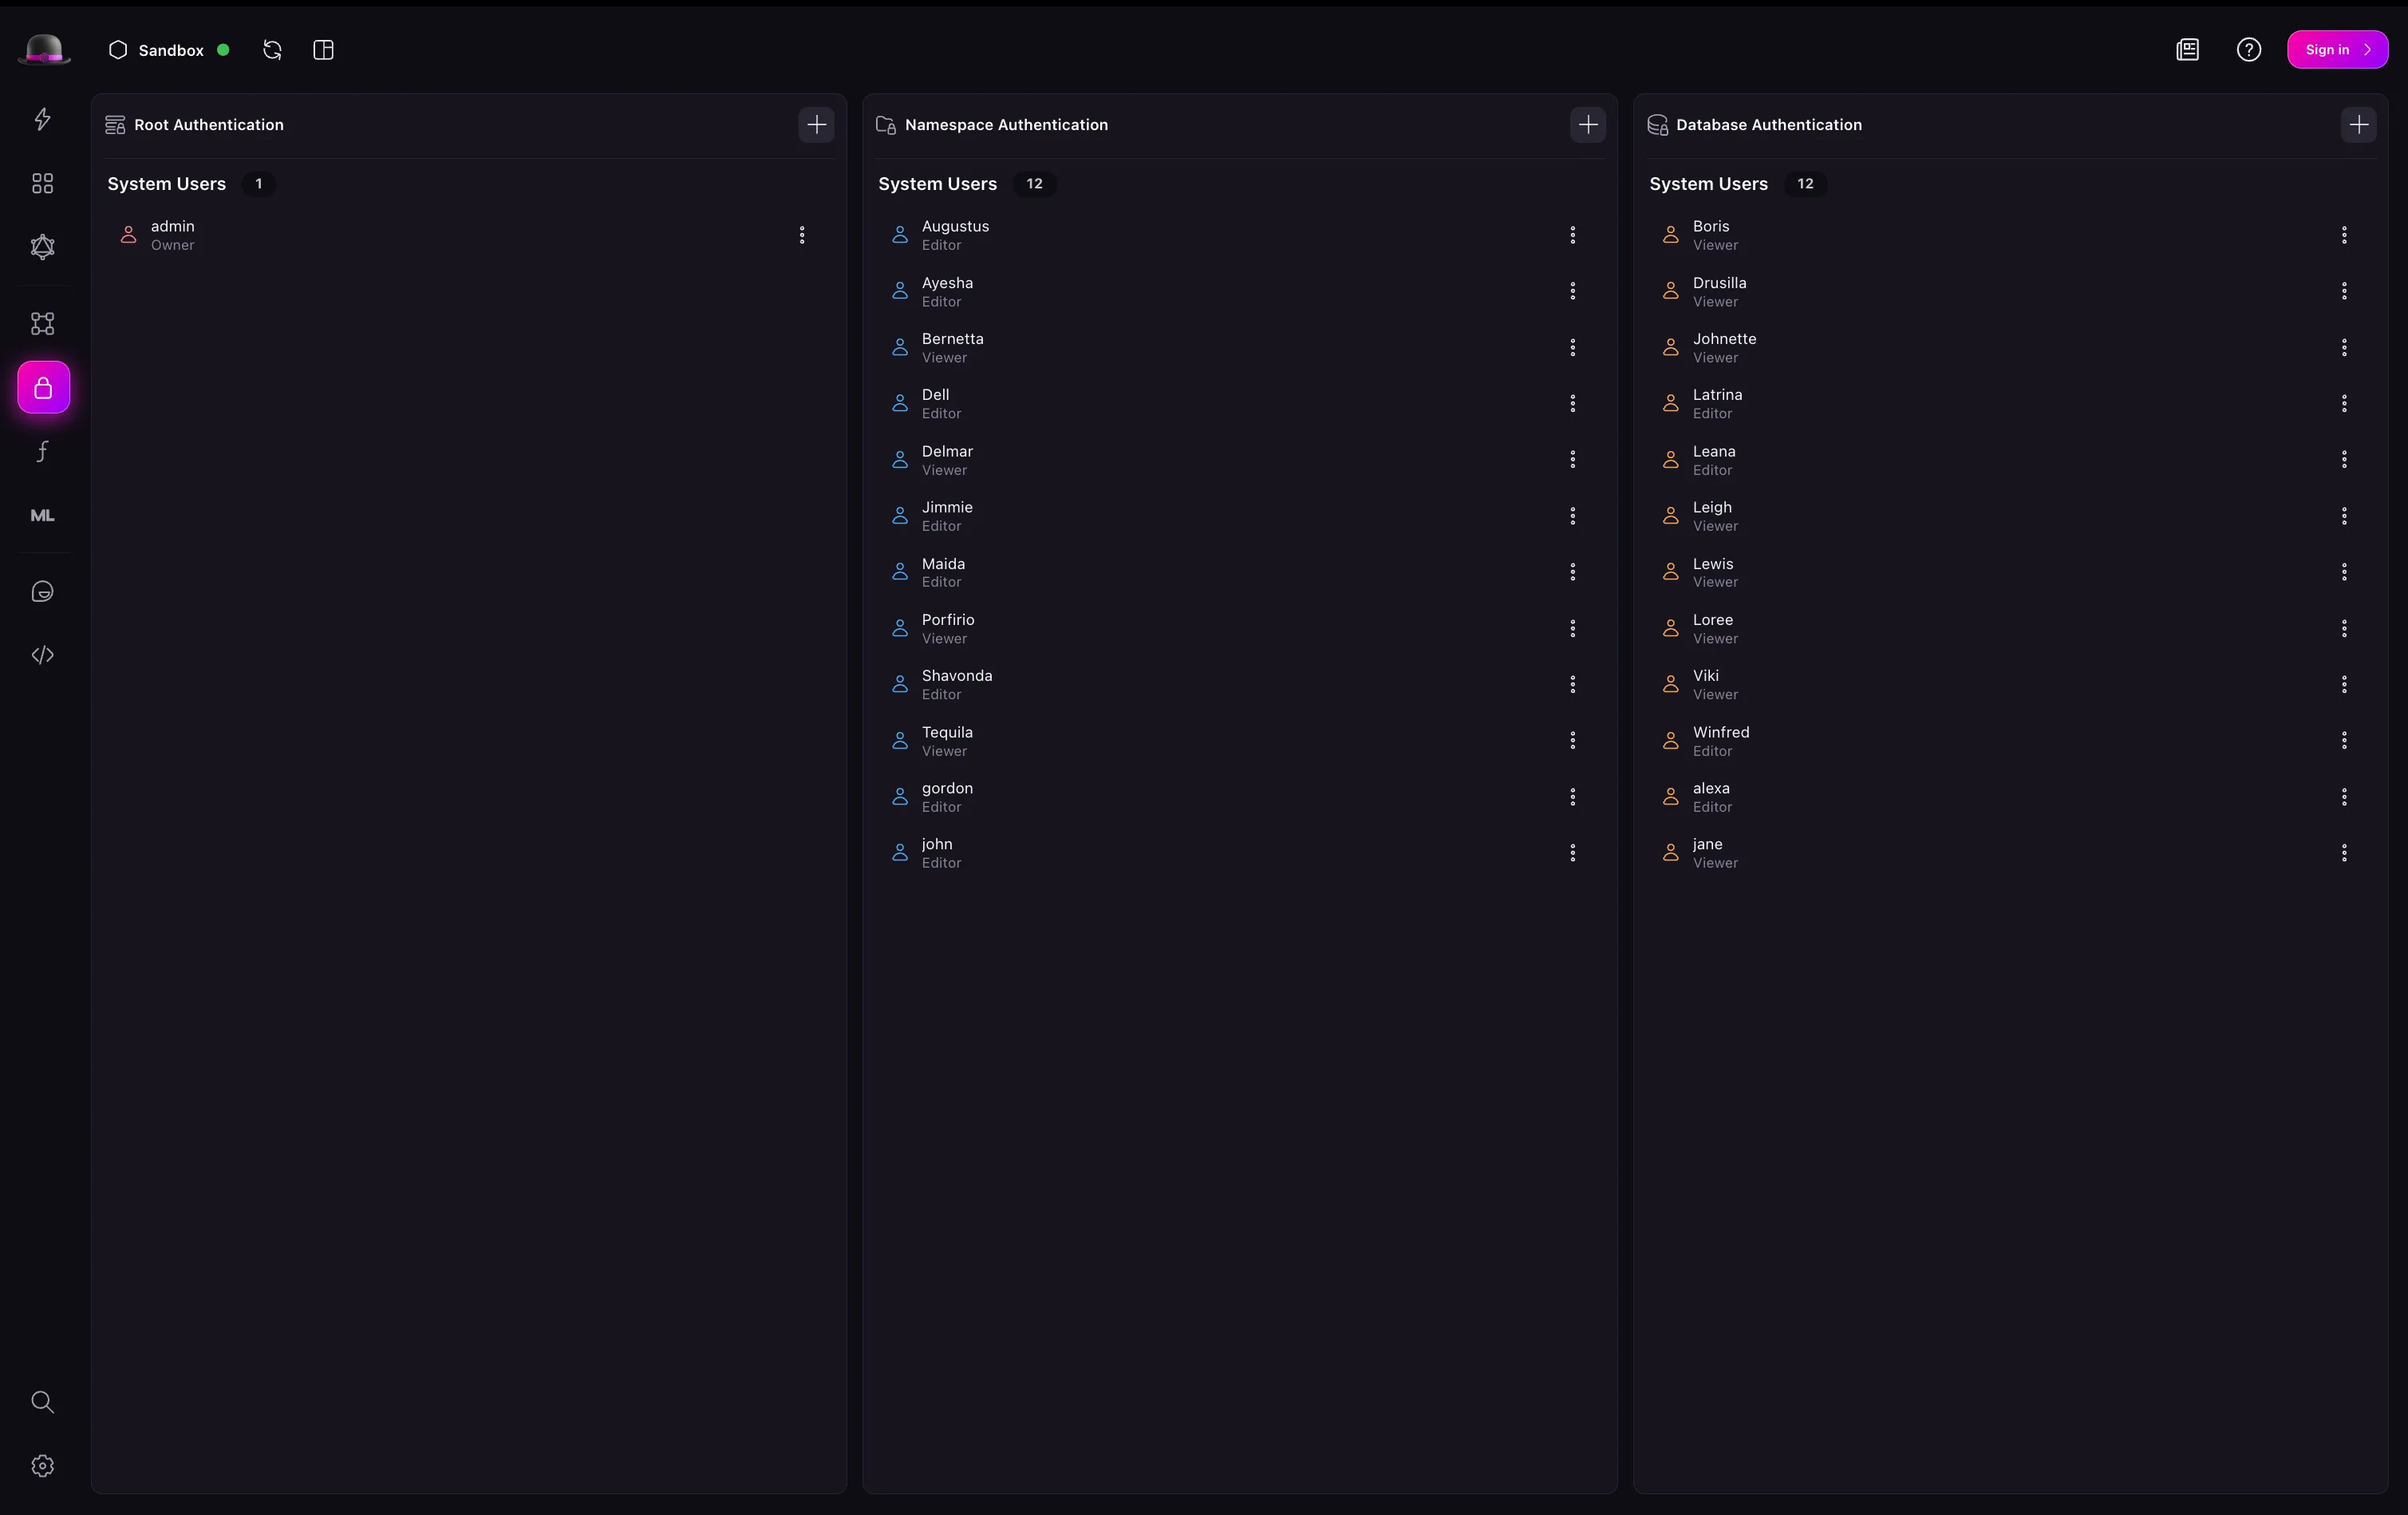Image resolution: width=2408 pixels, height=1515 pixels.
Task: Click the reset sandbox refresh icon
Action: pos(272,50)
